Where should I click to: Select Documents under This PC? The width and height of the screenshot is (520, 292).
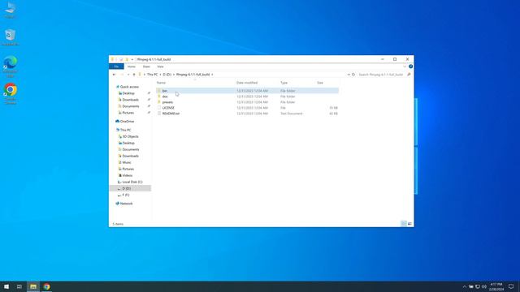pos(130,149)
